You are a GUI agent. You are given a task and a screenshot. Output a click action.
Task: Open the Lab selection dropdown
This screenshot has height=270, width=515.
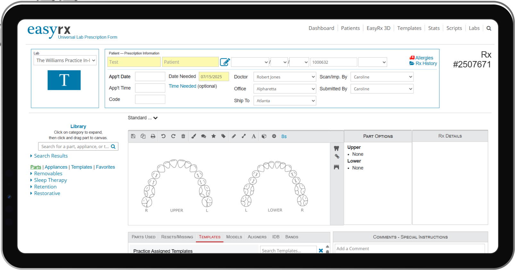(x=65, y=60)
